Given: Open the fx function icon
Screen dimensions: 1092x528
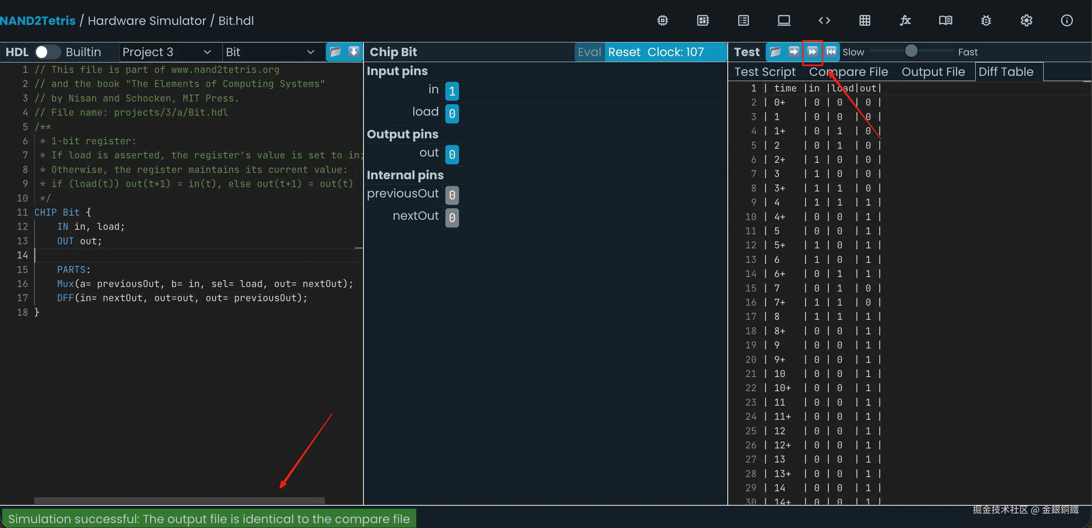Looking at the screenshot, I should (905, 20).
